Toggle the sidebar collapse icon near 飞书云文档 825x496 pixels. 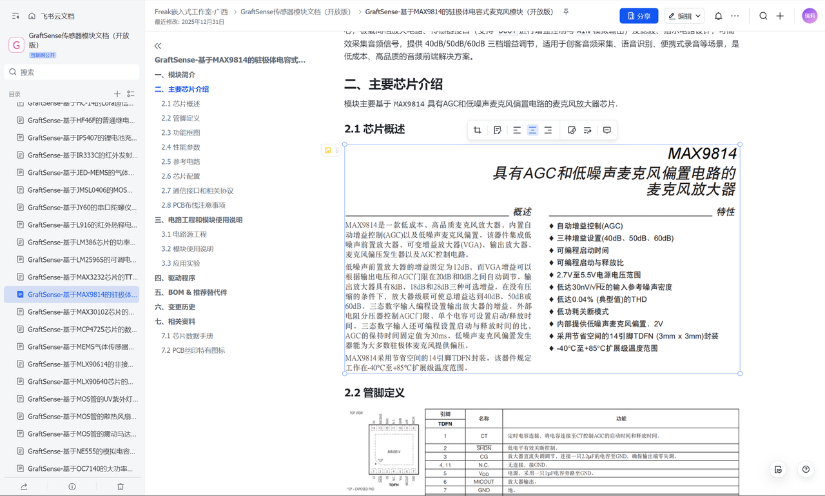click(15, 16)
